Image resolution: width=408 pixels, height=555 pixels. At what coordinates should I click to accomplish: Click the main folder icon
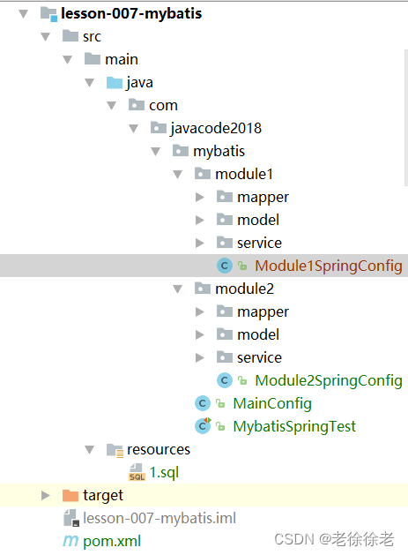pyautogui.click(x=93, y=58)
